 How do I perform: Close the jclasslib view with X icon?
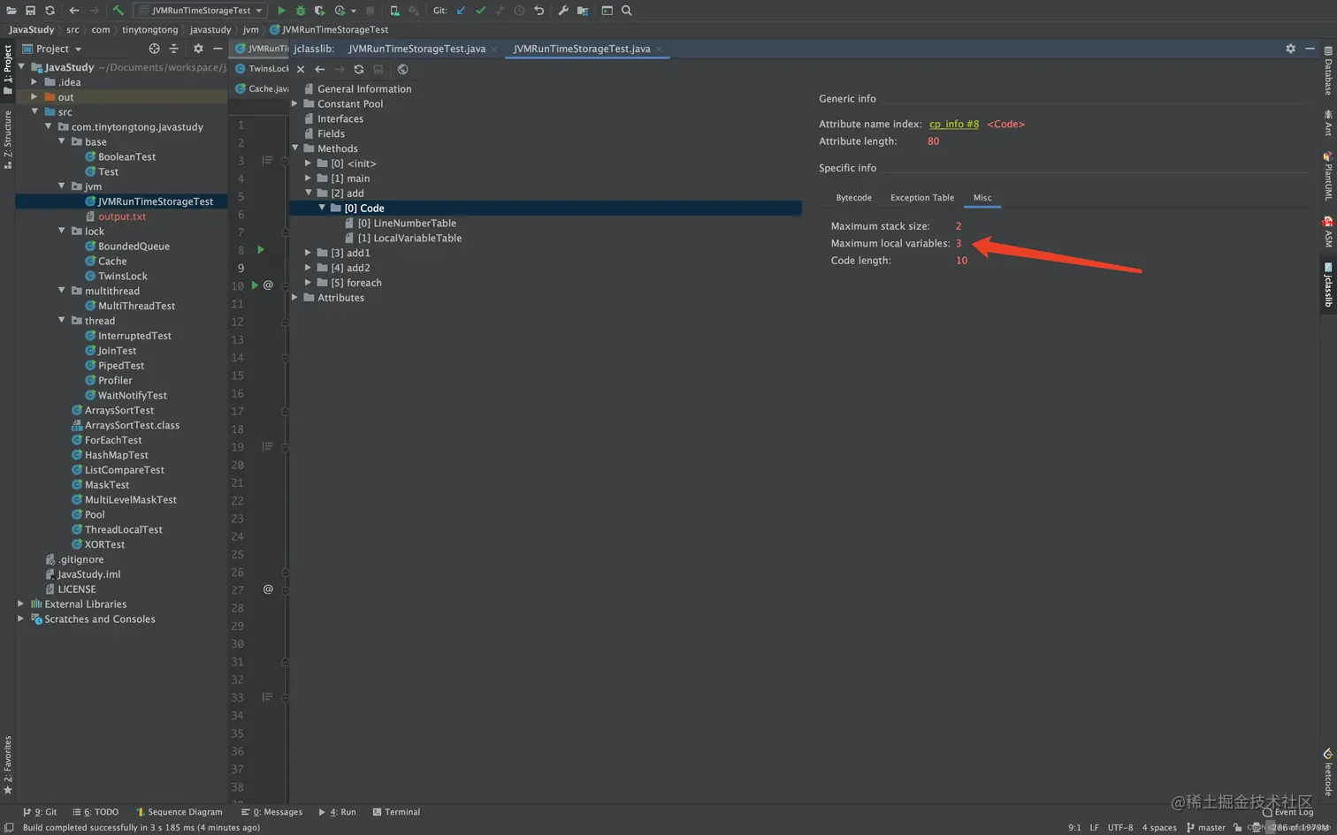pyautogui.click(x=301, y=69)
